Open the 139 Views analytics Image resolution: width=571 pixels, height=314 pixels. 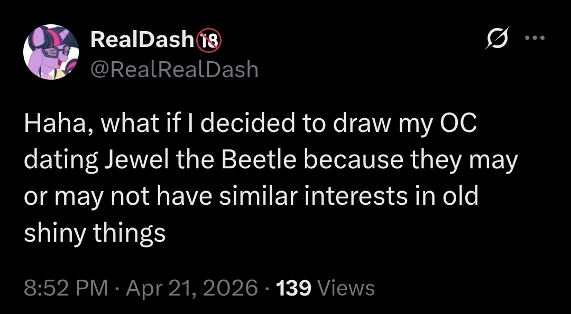(326, 288)
